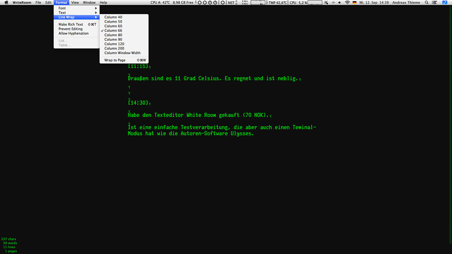Open Spotlight search magnifier icon
This screenshot has width=452, height=254.
[426, 2]
